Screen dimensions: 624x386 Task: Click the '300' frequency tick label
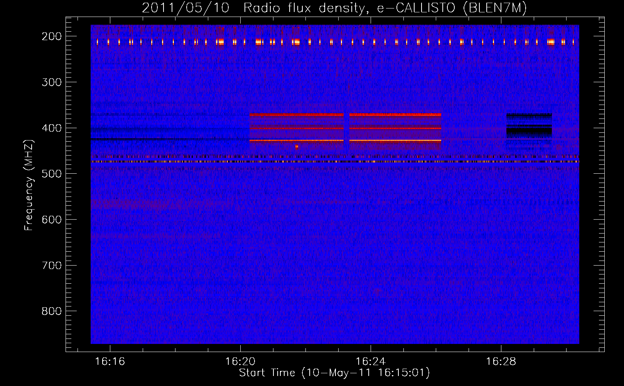(51, 82)
